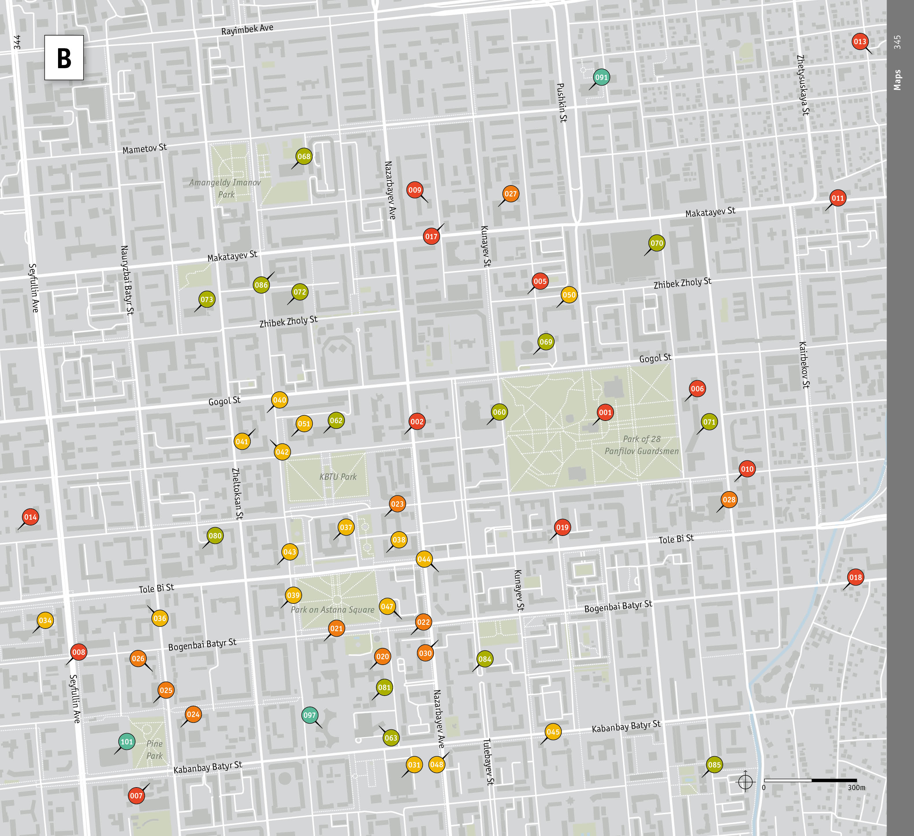Select yellow map pin 045

click(553, 732)
